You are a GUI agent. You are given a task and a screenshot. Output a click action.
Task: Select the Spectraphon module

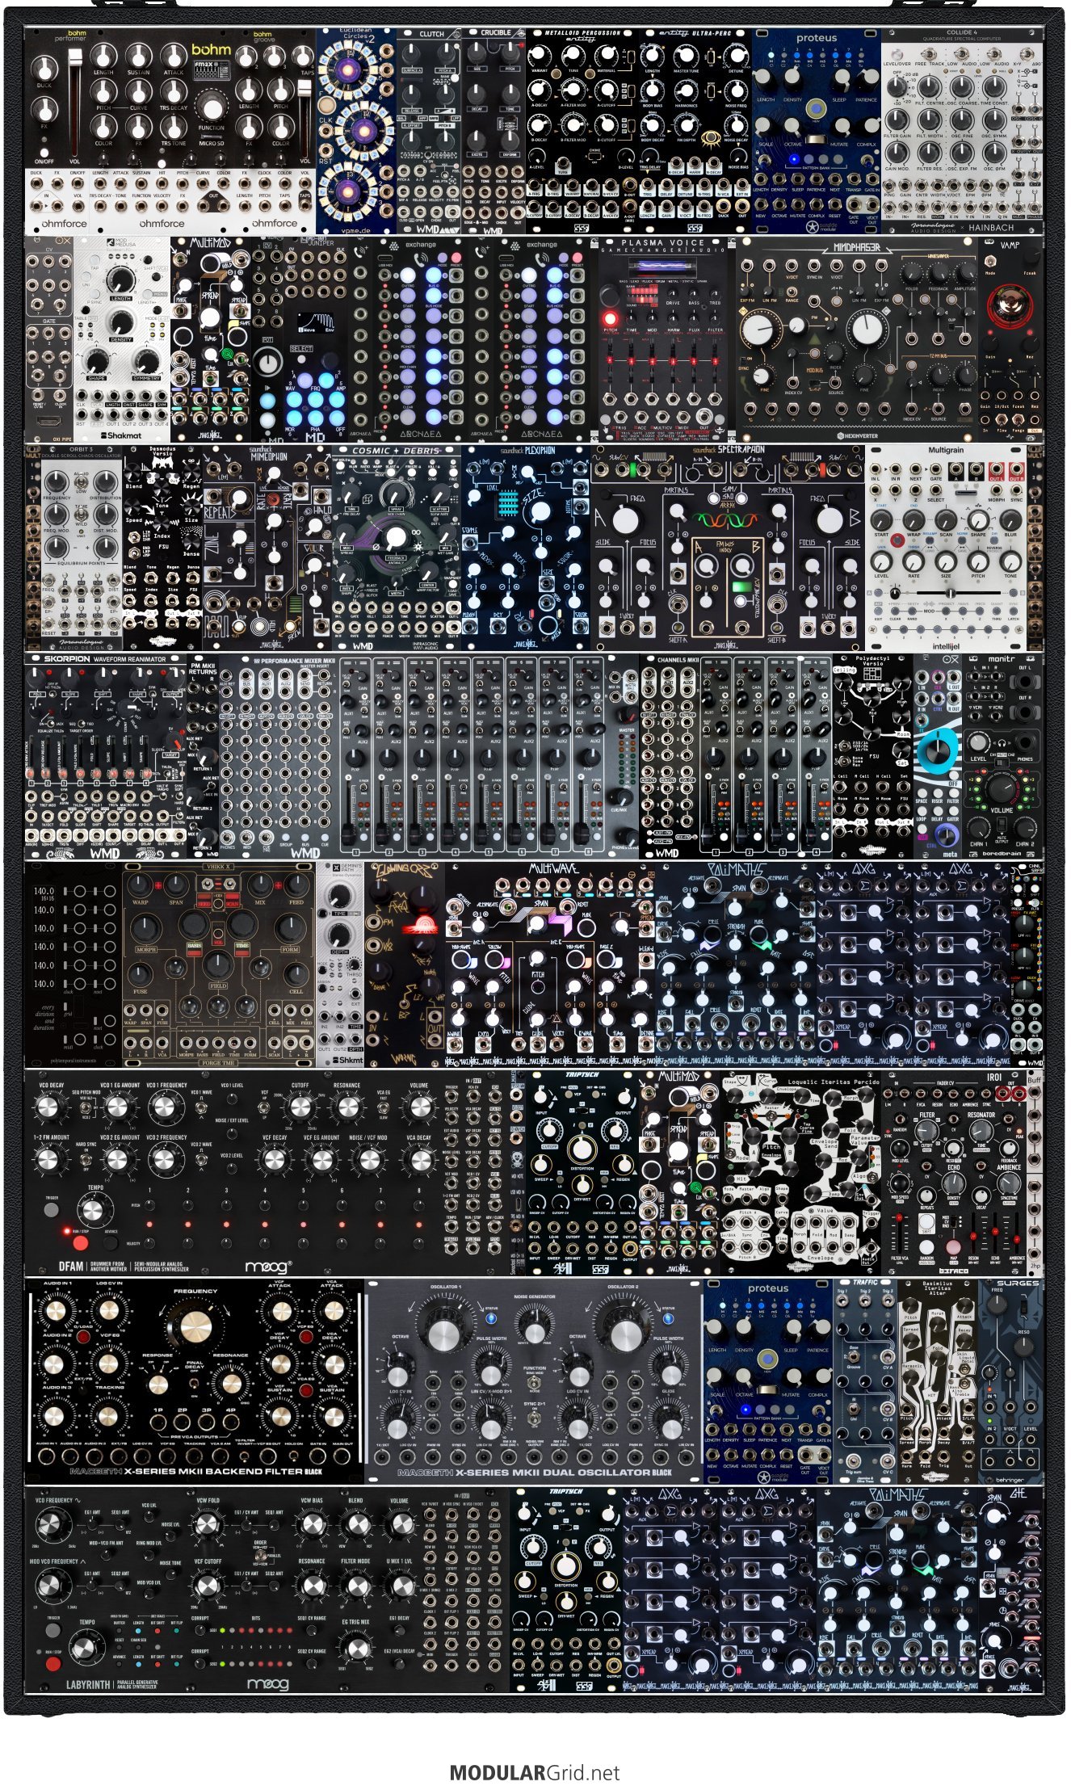click(x=728, y=547)
